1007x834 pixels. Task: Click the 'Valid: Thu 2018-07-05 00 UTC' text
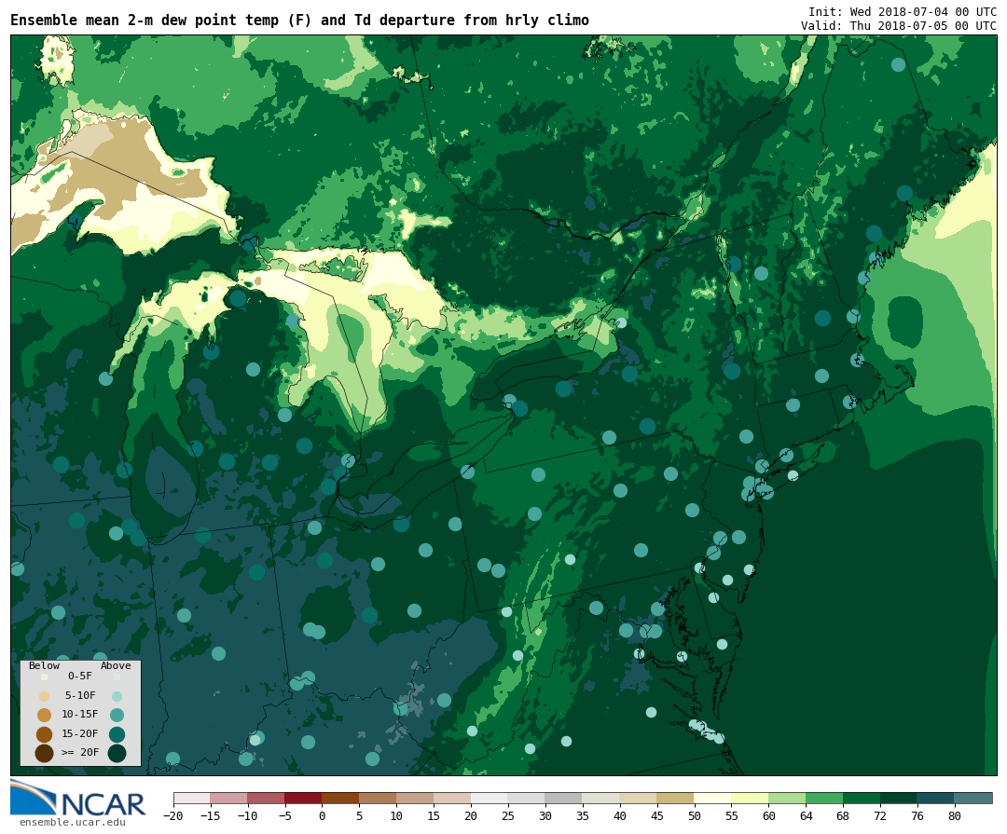pyautogui.click(x=899, y=26)
